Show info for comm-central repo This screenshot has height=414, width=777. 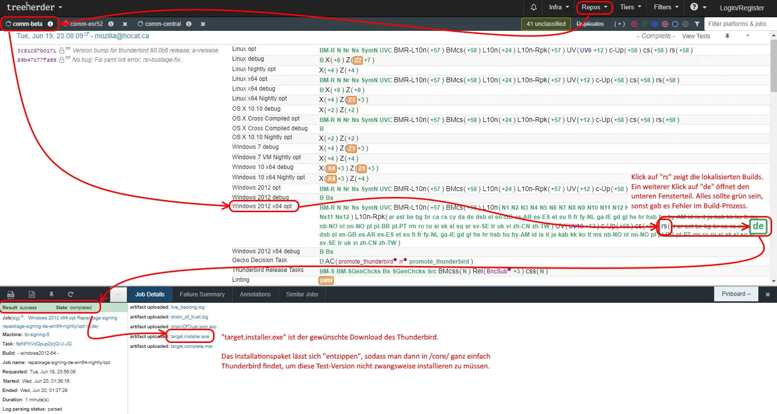(x=188, y=24)
